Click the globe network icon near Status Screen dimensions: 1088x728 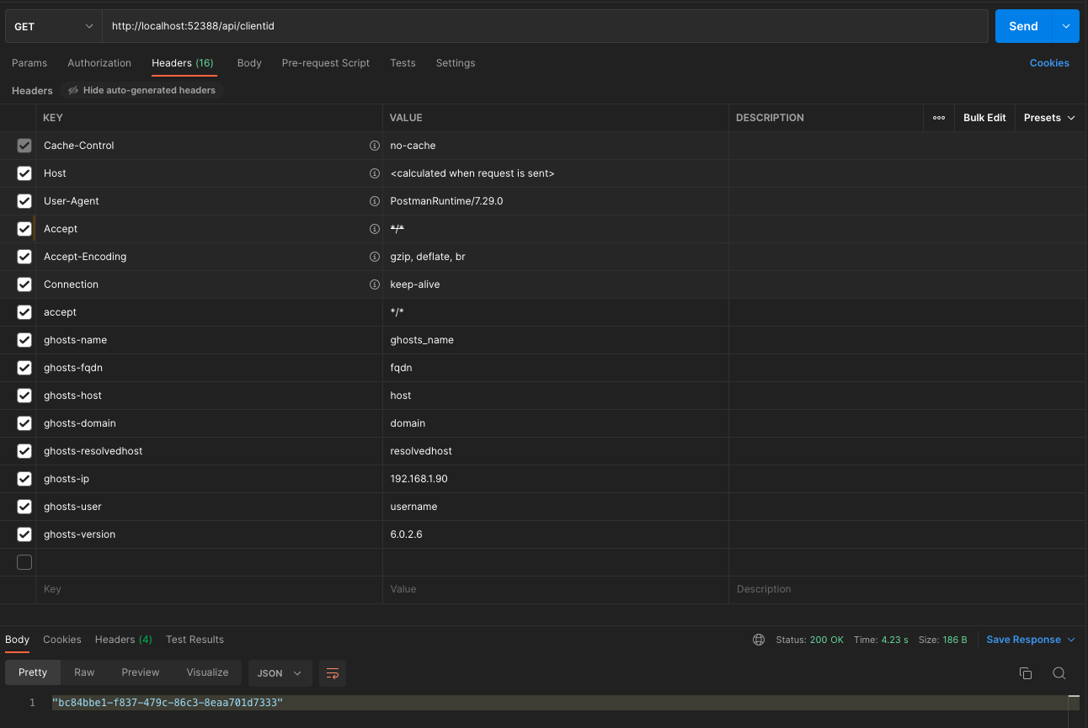tap(758, 640)
